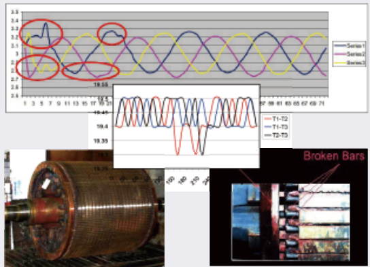Click the small red circle on second blue peak
The width and height of the screenshot is (370, 267).
[x=112, y=34]
